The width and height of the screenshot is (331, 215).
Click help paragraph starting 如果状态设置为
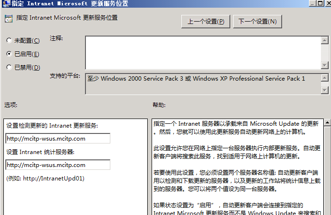coord(237,209)
